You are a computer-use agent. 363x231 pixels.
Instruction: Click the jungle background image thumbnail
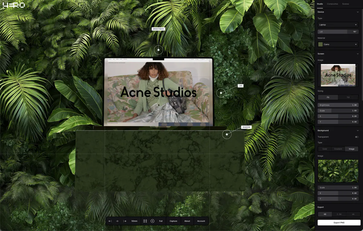[x=338, y=171]
